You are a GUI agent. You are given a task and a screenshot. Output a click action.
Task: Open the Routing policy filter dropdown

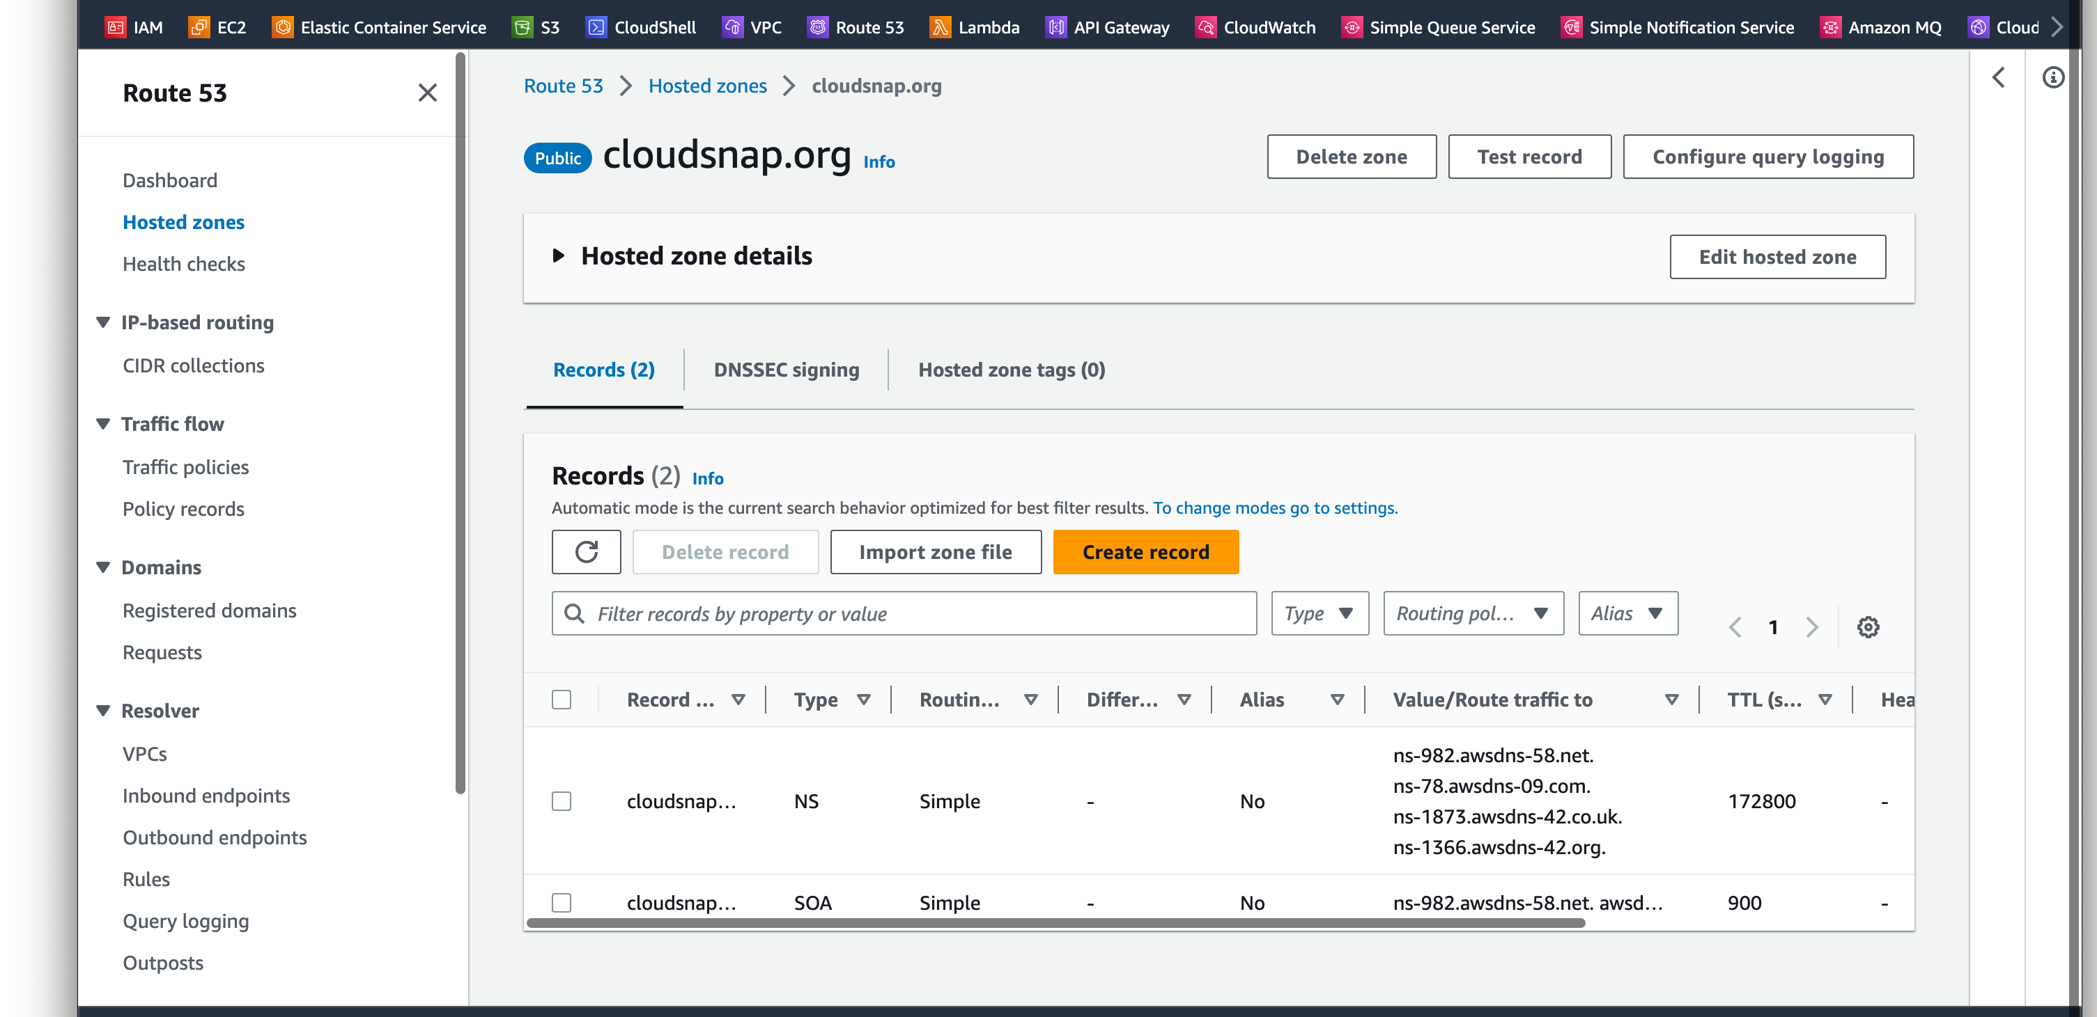[x=1473, y=613]
